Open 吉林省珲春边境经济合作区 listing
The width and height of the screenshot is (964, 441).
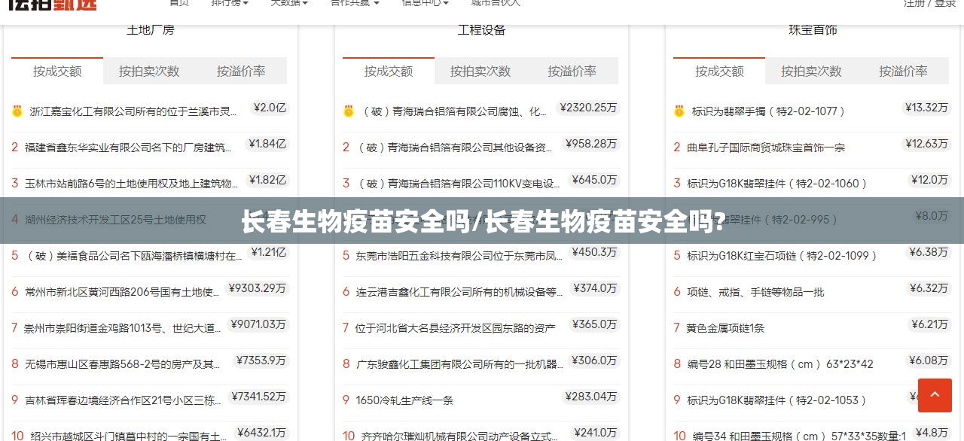[x=123, y=400]
